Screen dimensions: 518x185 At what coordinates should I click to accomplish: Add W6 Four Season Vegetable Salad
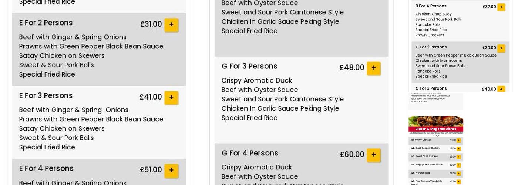pos(458,182)
